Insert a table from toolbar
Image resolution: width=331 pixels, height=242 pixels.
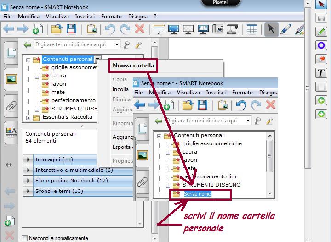[x=251, y=29]
